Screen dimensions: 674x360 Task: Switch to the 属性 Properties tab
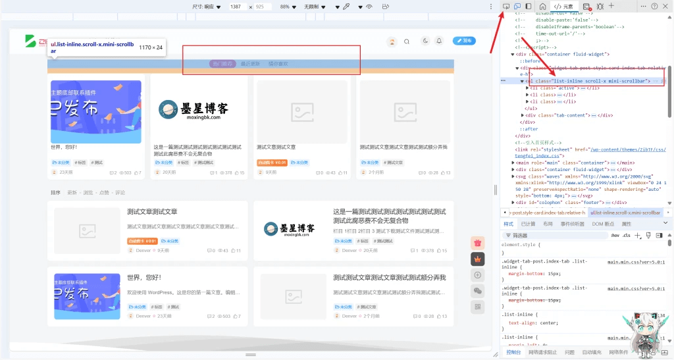627,224
